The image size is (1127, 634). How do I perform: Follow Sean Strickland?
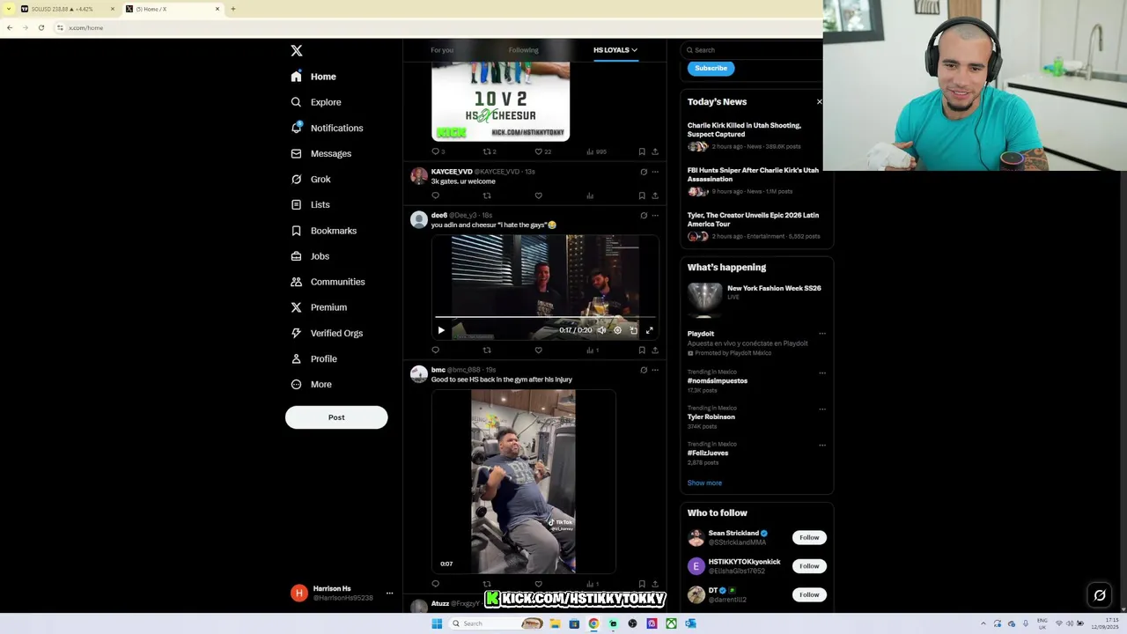[x=809, y=537]
